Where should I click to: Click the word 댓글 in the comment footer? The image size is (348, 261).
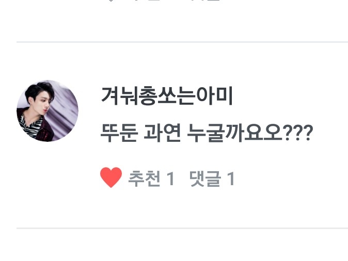[x=205, y=178]
